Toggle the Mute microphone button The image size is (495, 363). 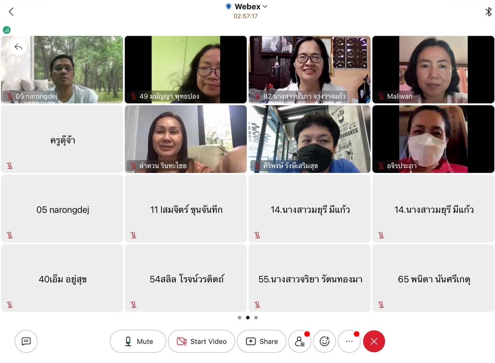tap(138, 341)
